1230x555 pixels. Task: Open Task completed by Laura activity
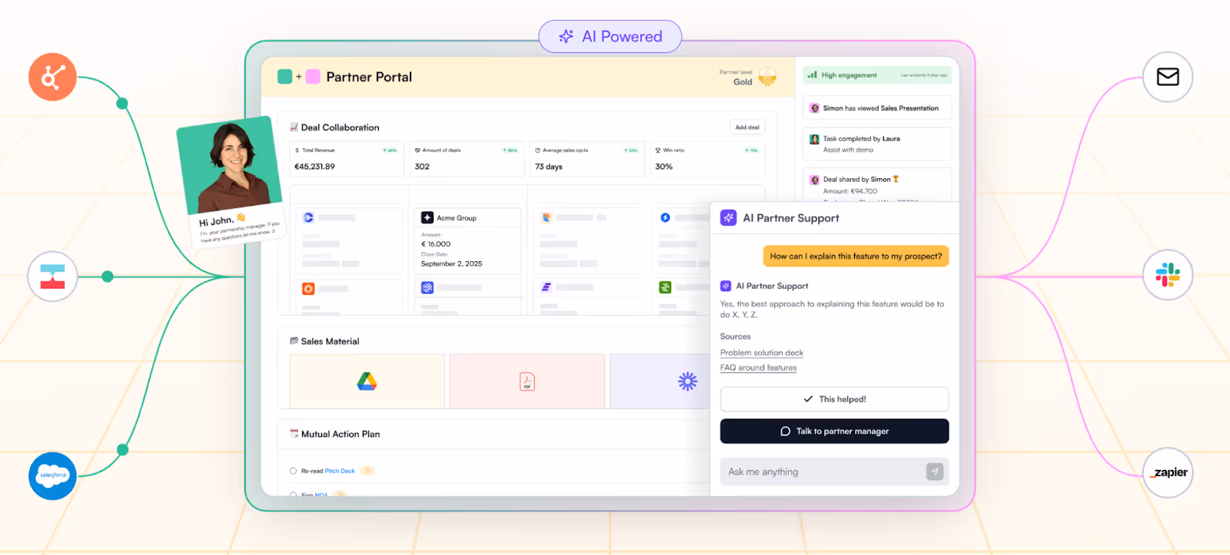point(877,144)
